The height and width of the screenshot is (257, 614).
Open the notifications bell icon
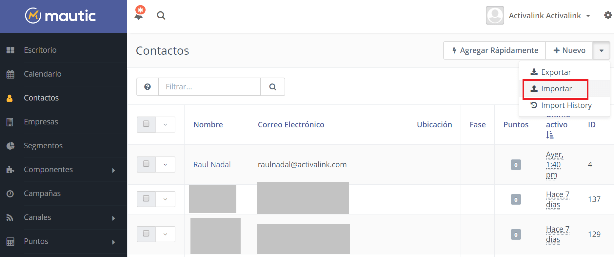pyautogui.click(x=139, y=13)
